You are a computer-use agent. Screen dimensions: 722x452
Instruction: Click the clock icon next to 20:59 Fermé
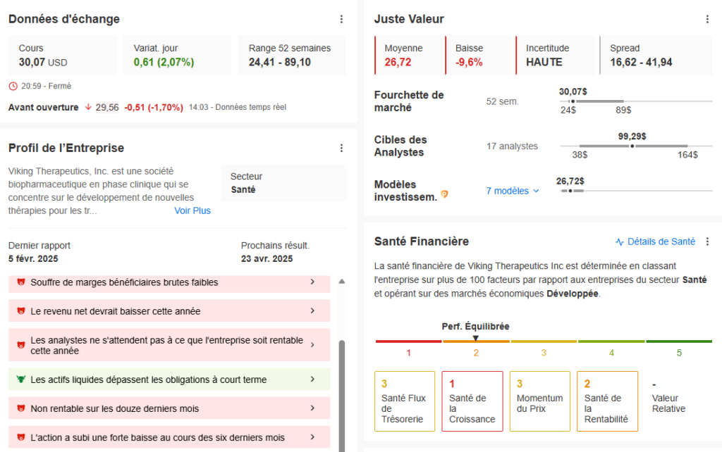[x=13, y=86]
